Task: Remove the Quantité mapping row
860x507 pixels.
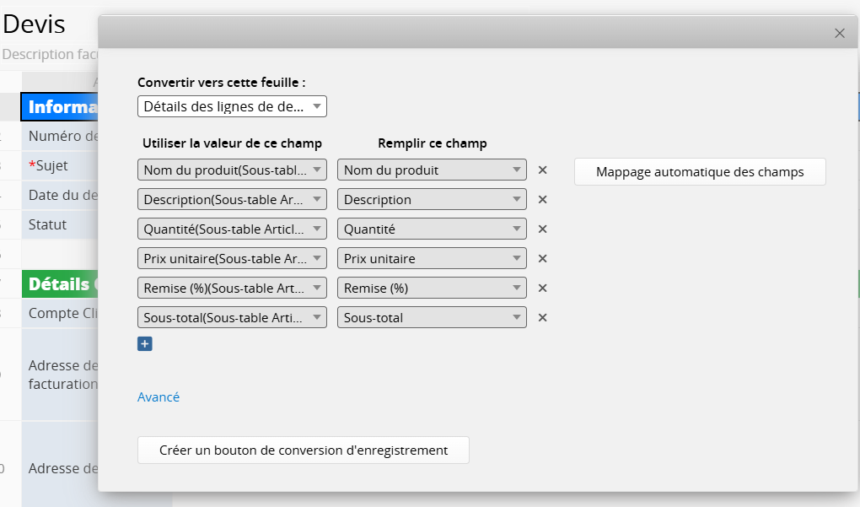Action: 543,229
